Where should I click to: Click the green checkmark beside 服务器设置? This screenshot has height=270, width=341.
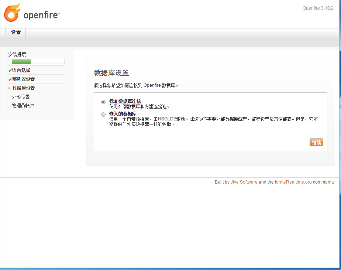coord(10,79)
